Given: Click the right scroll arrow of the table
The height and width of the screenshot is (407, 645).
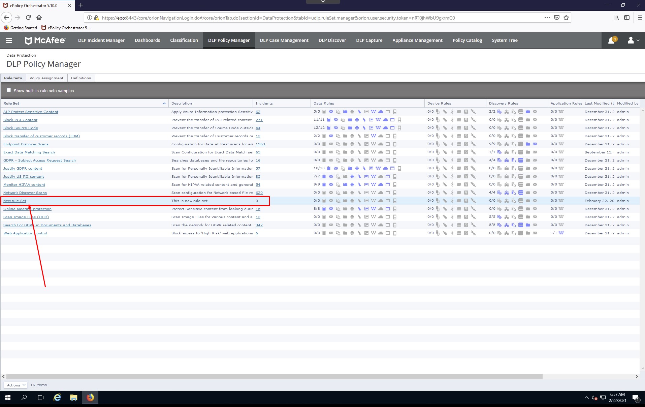Looking at the screenshot, I should pos(637,376).
